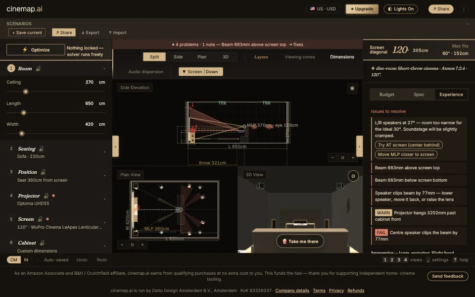Open the Refunds link
Image resolution: width=475 pixels, height=297 pixels.
pos(356,291)
